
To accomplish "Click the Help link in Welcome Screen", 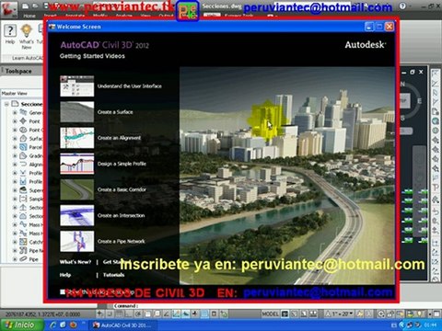I will pyautogui.click(x=65, y=275).
